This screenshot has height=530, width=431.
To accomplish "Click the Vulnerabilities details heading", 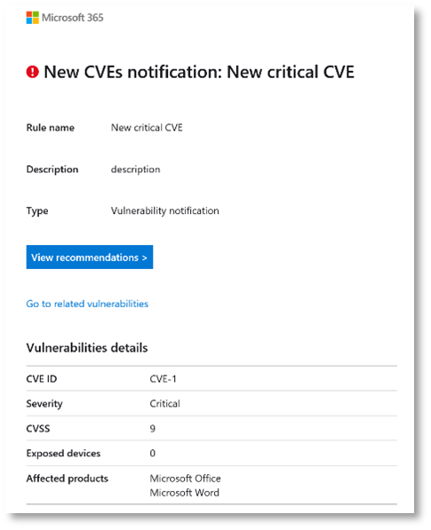I will point(87,348).
